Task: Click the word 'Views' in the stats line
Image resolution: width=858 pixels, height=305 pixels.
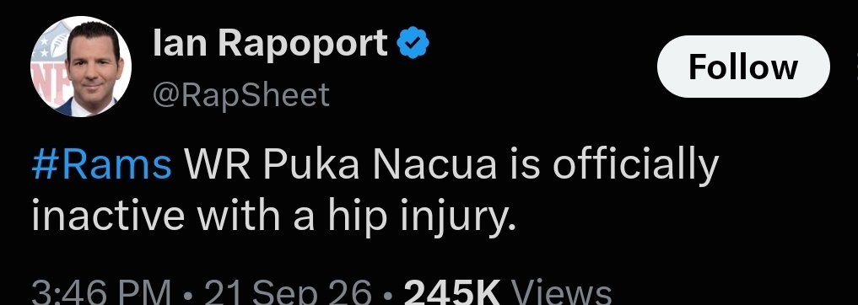Action: (560, 293)
